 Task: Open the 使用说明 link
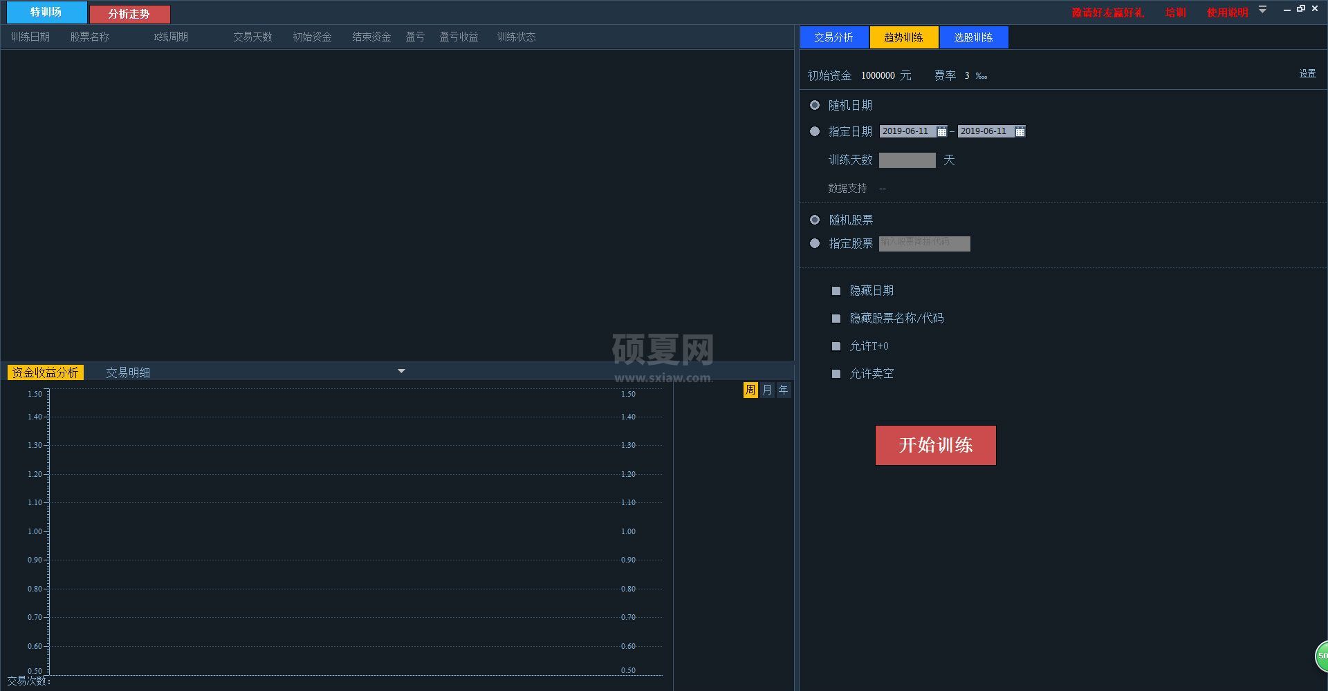[1227, 12]
